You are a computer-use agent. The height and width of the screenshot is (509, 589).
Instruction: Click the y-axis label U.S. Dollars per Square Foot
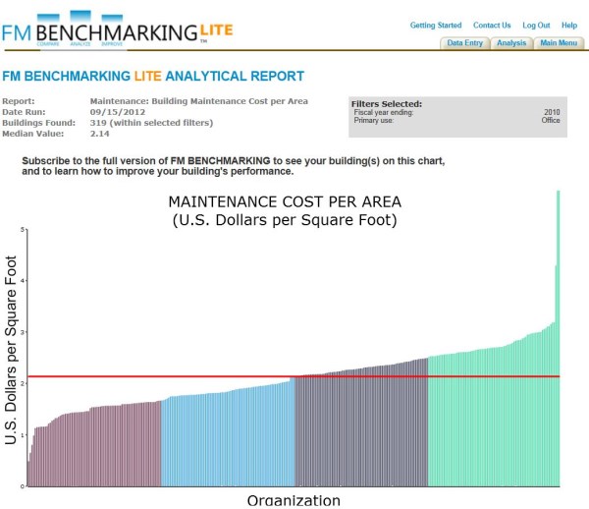[11, 350]
